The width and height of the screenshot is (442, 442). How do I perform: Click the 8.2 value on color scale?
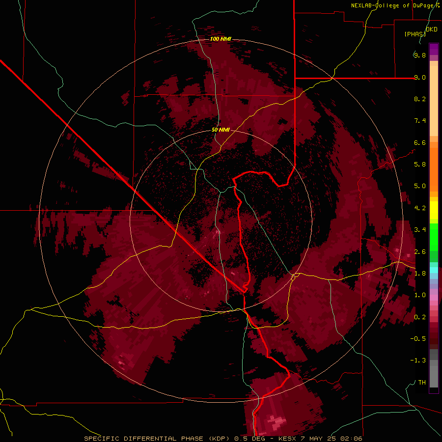click(420, 99)
